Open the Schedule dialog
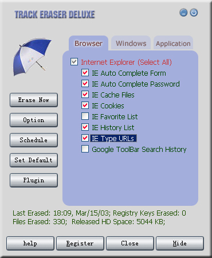This screenshot has height=258, width=212. pyautogui.click(x=34, y=140)
